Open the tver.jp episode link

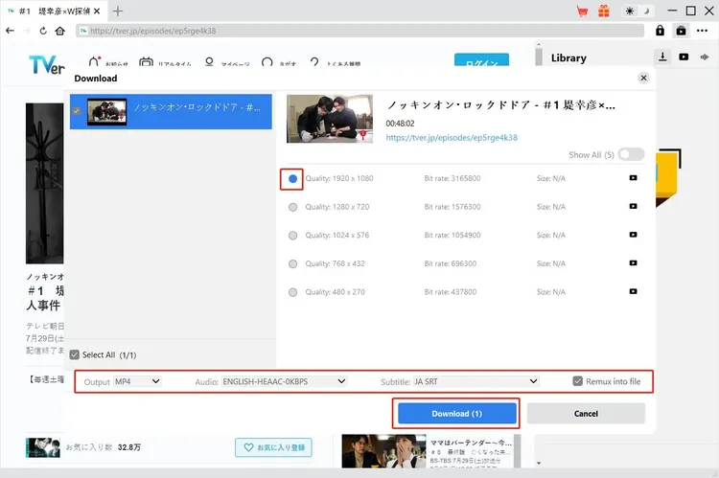(x=452, y=138)
